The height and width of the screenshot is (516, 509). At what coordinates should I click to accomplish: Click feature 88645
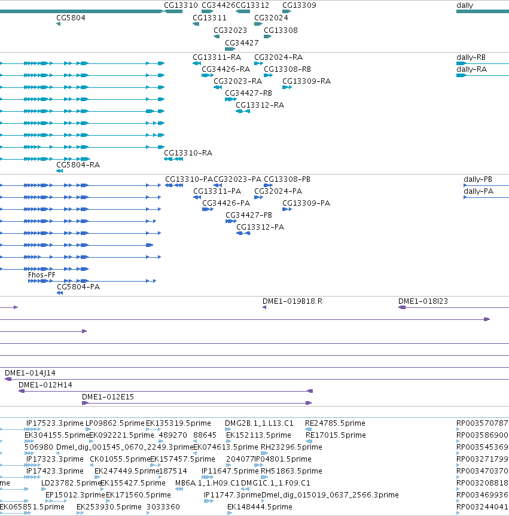click(x=205, y=435)
